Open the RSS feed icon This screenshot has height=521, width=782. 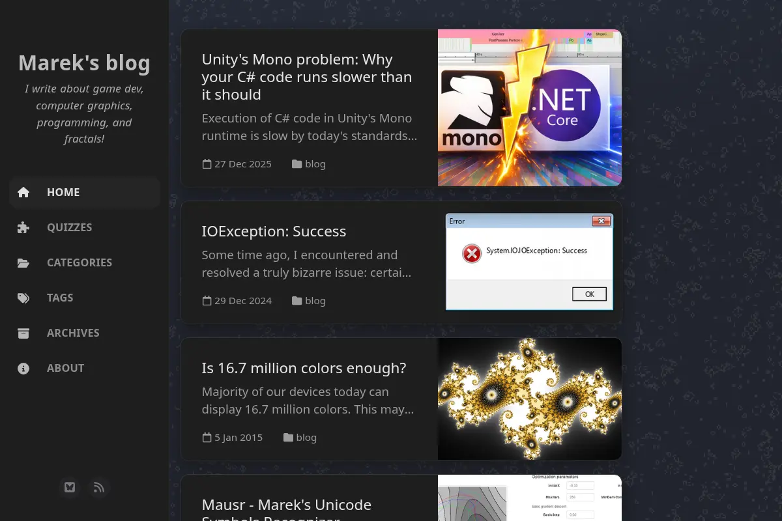point(99,487)
